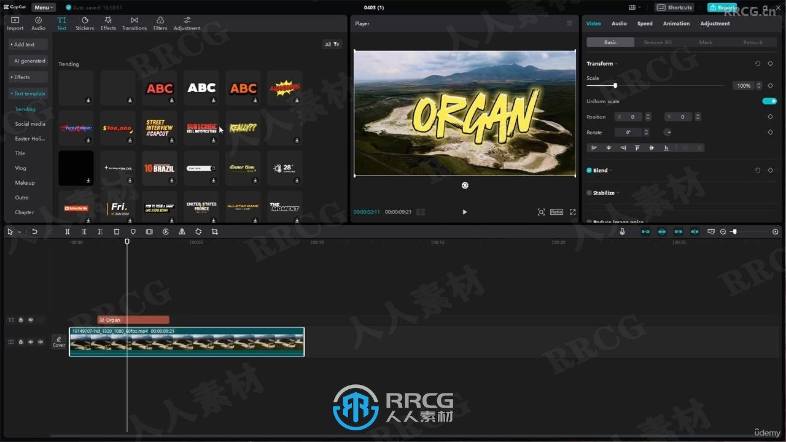
Task: Open the Menu dropdown
Action: (44, 7)
